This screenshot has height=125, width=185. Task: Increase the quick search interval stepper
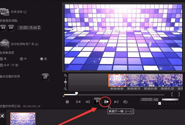pos(39,27)
